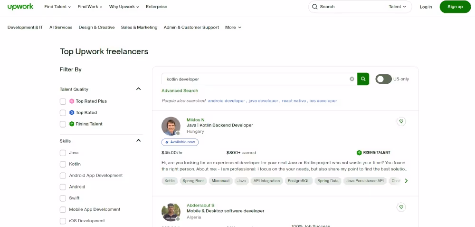Save Abderraouf S. with heart icon

401,207
